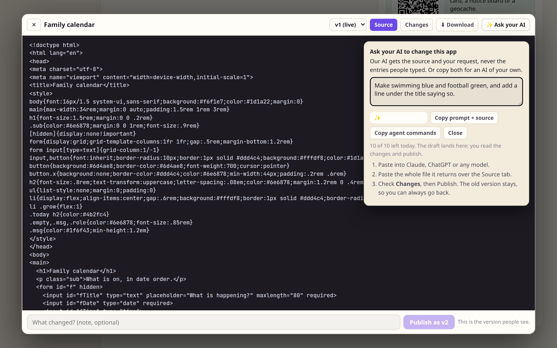This screenshot has height=348, width=557.
Task: Click 'This is the version people see.'
Action: (x=493, y=322)
